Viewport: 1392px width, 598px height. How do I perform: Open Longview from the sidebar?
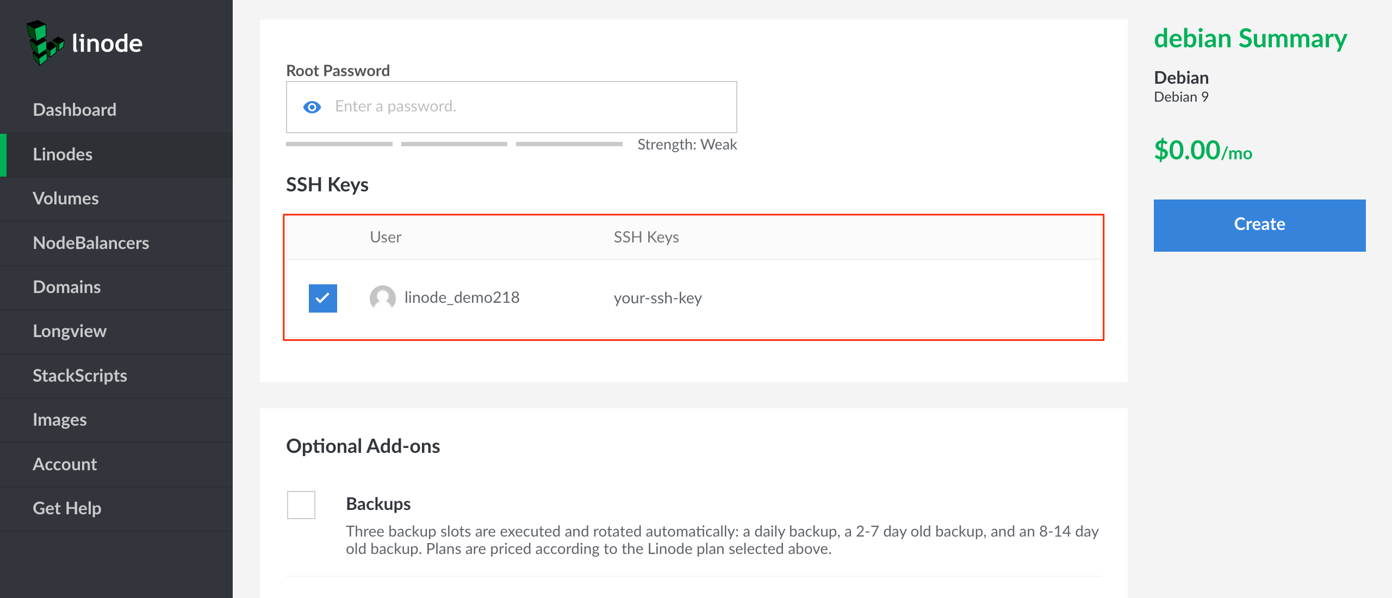click(70, 331)
